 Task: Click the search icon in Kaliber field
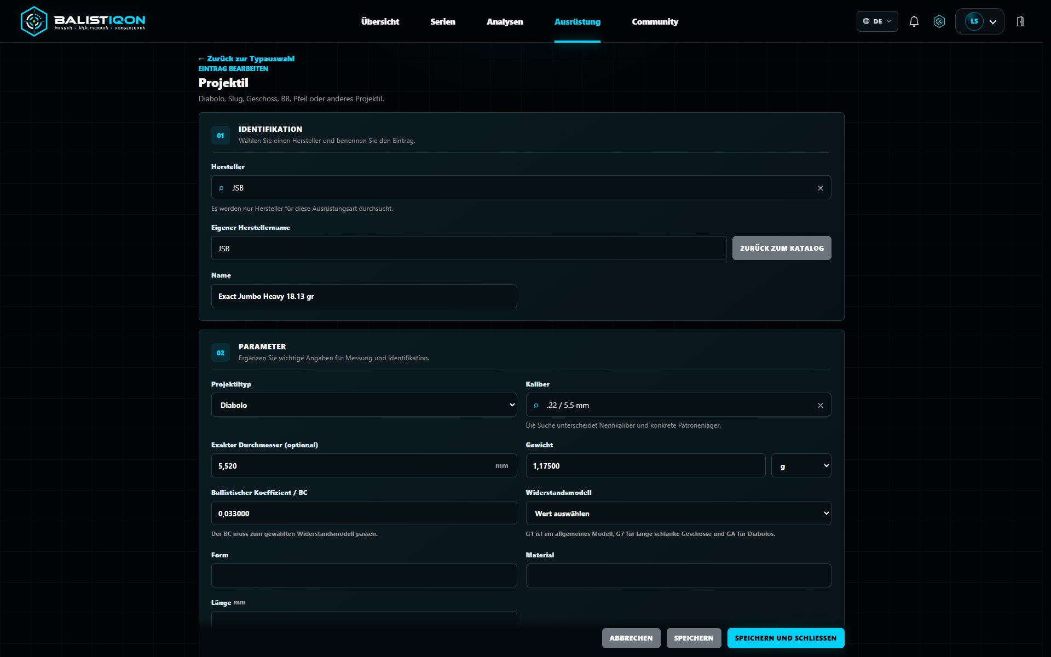[536, 405]
